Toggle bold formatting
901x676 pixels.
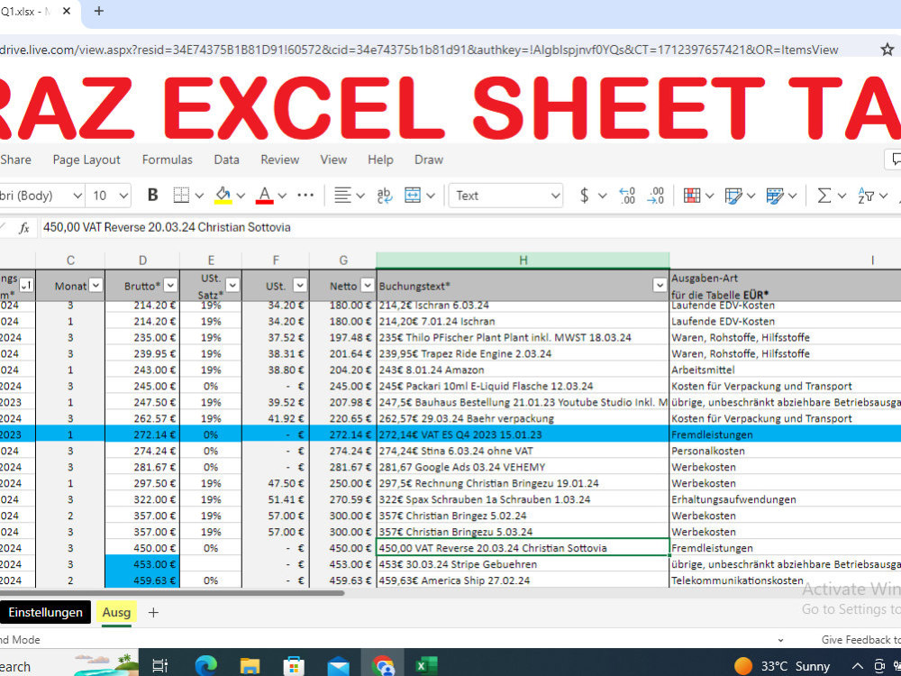click(x=152, y=196)
